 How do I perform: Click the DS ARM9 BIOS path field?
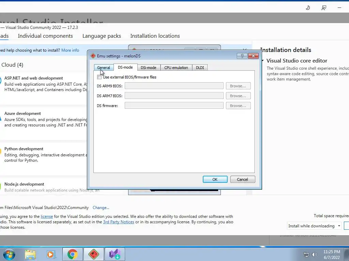(x=174, y=86)
